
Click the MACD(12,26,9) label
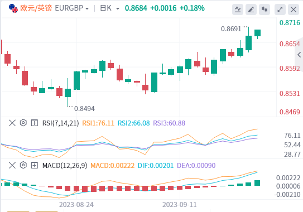point(65,166)
